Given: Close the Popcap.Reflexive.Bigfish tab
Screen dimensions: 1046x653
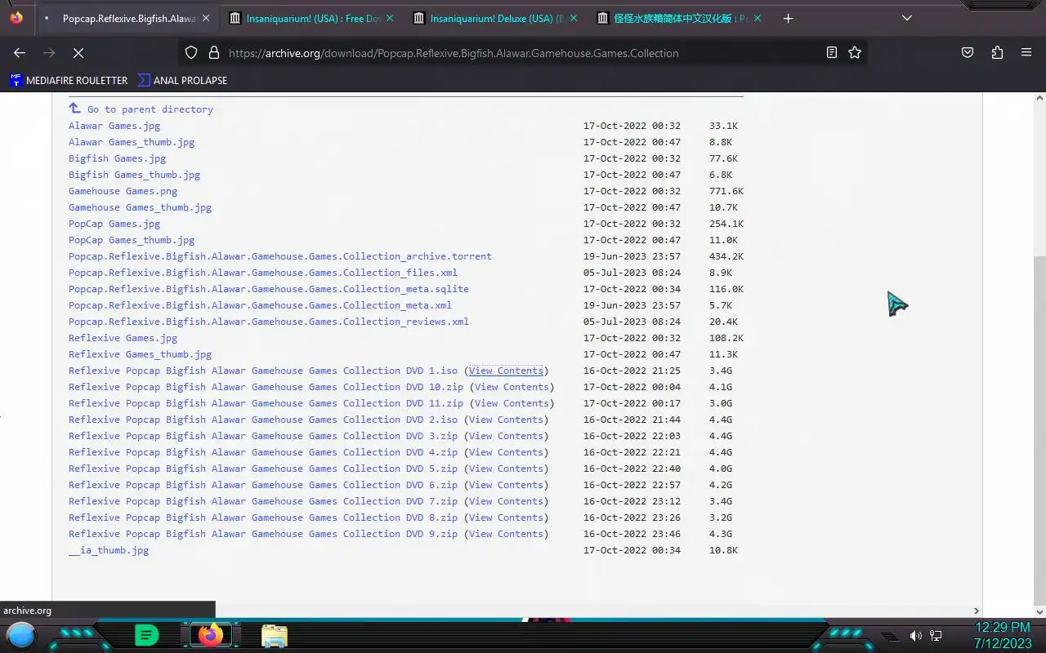Looking at the screenshot, I should 205,18.
